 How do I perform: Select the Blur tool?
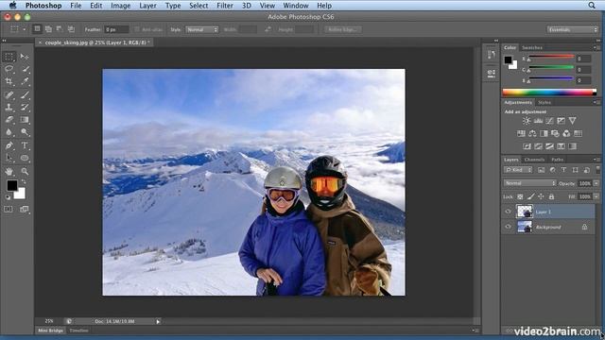click(9, 132)
